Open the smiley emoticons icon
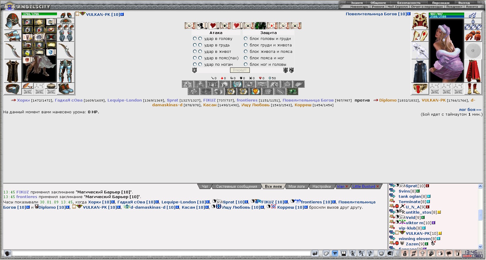486x260 pixels. click(381, 253)
